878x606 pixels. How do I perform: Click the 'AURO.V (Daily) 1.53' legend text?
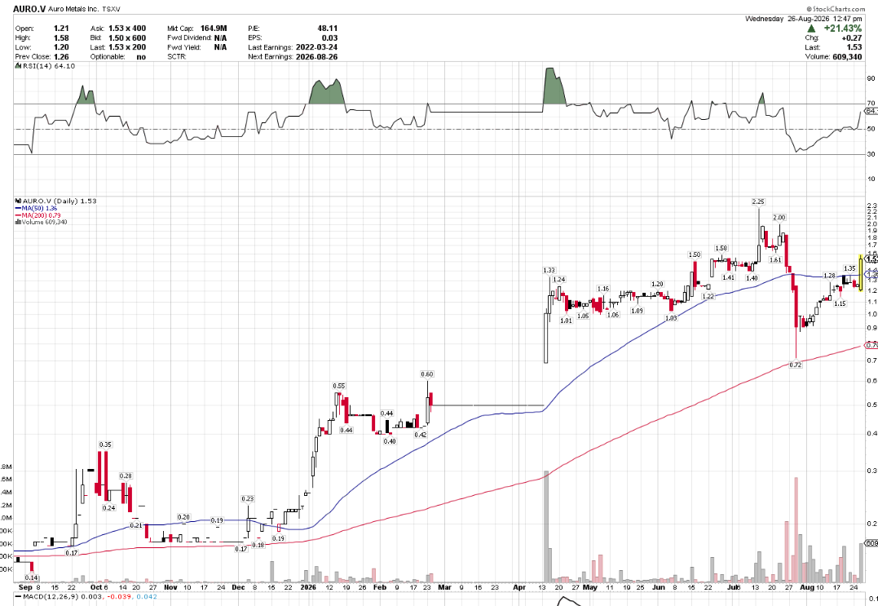click(60, 201)
